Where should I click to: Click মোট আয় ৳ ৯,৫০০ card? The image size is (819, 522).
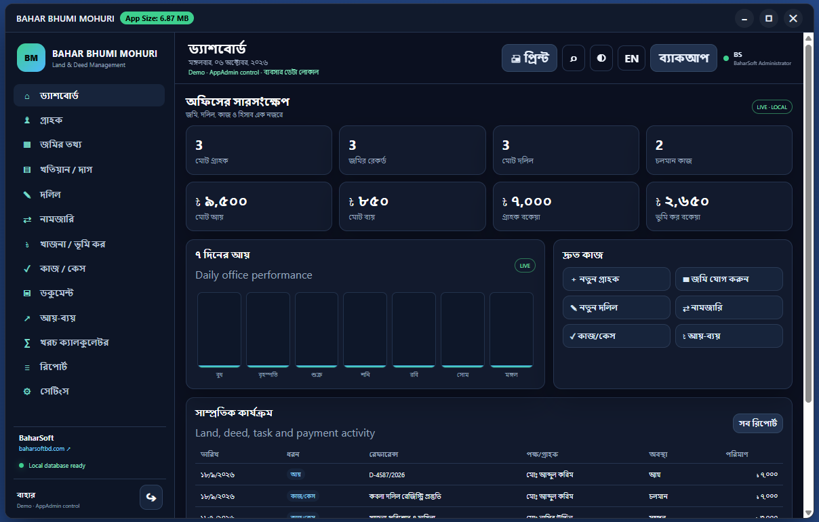coord(259,207)
